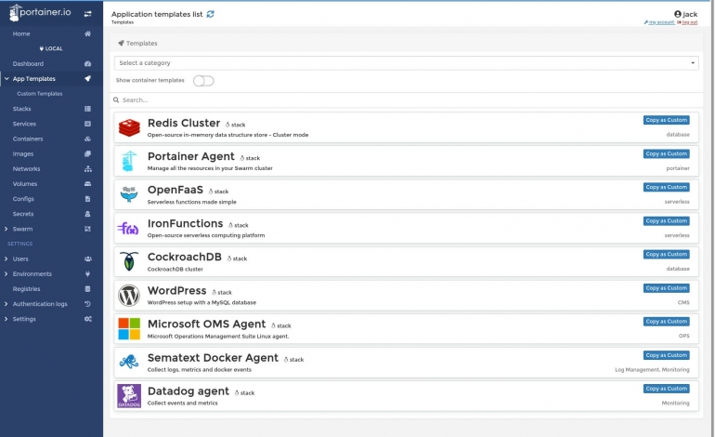This screenshot has height=437, width=715.
Task: Click the Images clone icon
Action: (87, 154)
